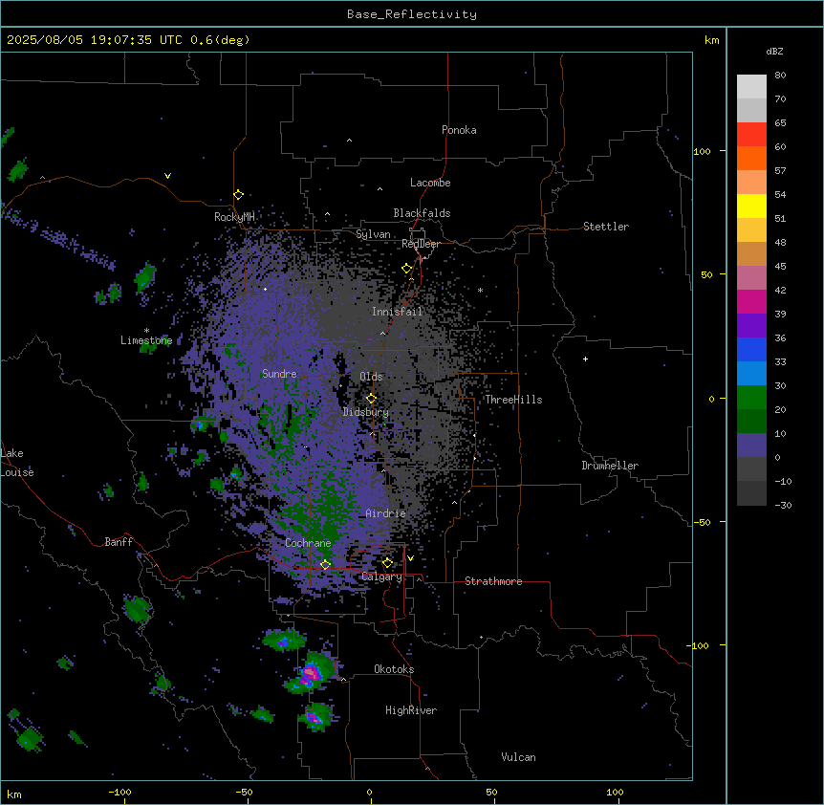Click the yellow diamond marker above Calgary
Image resolution: width=824 pixels, height=805 pixels.
[x=387, y=563]
